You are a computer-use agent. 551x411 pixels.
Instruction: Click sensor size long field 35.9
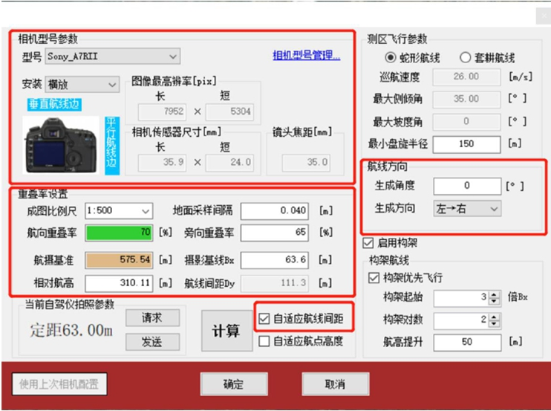tap(162, 163)
